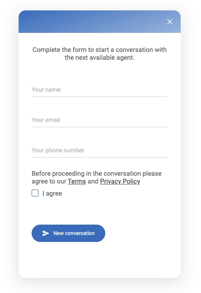Start chat via New conversation button
Image resolution: width=201 pixels, height=293 pixels.
coord(68,233)
